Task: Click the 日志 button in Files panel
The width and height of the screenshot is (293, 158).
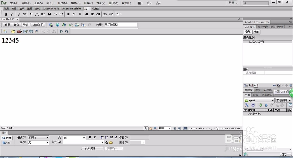Action: 286,154
